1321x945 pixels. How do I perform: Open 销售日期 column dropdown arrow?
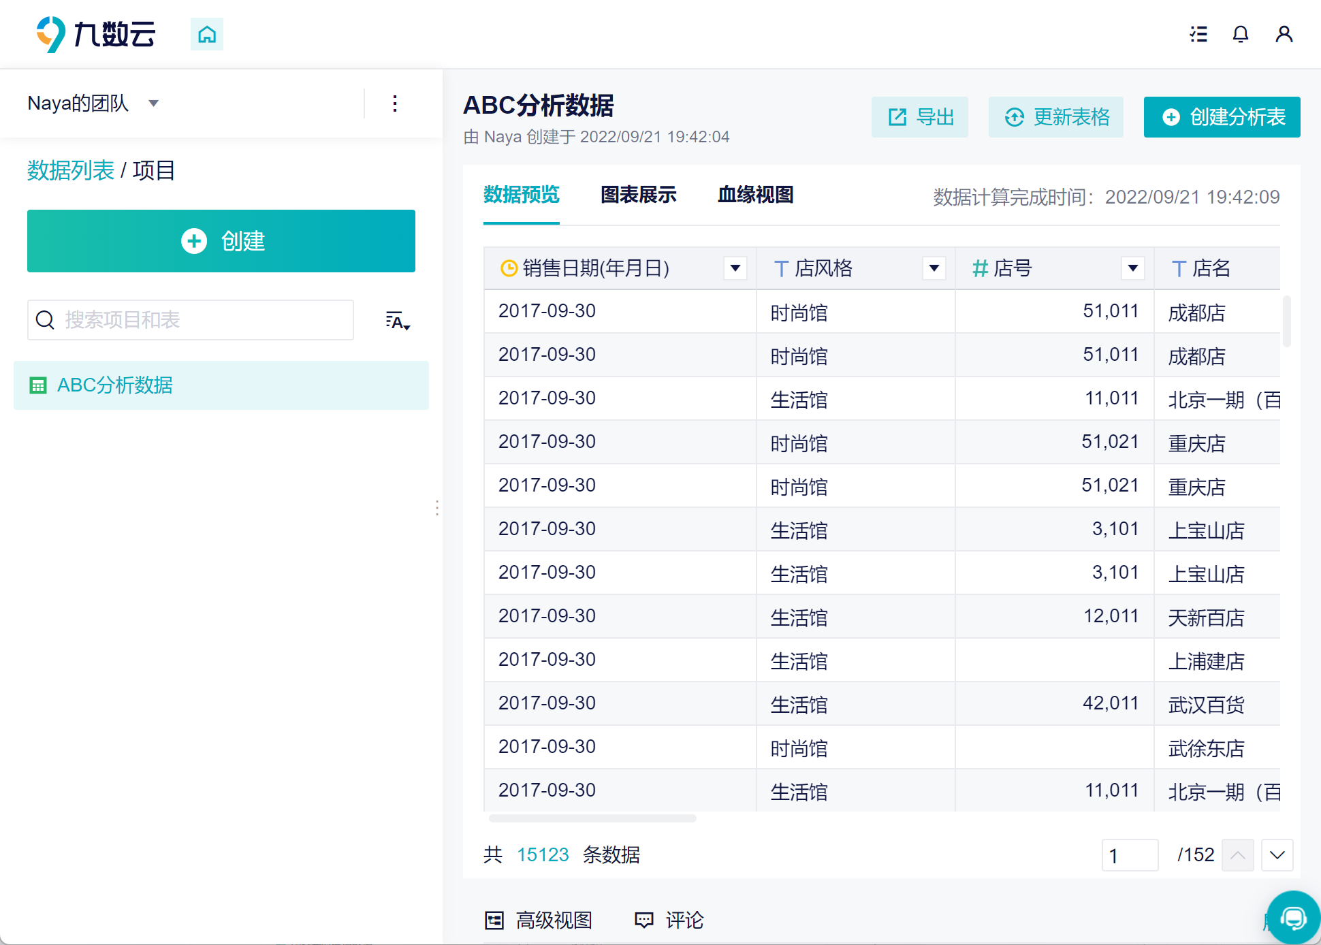click(735, 268)
